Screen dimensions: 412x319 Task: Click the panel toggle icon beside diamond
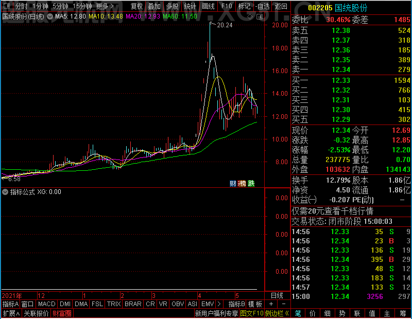pos(260,17)
